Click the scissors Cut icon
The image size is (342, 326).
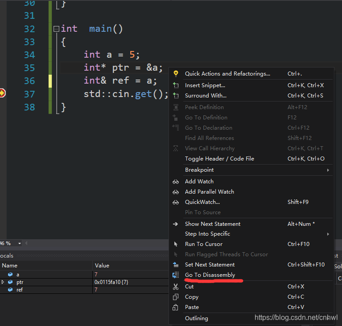tap(176, 287)
